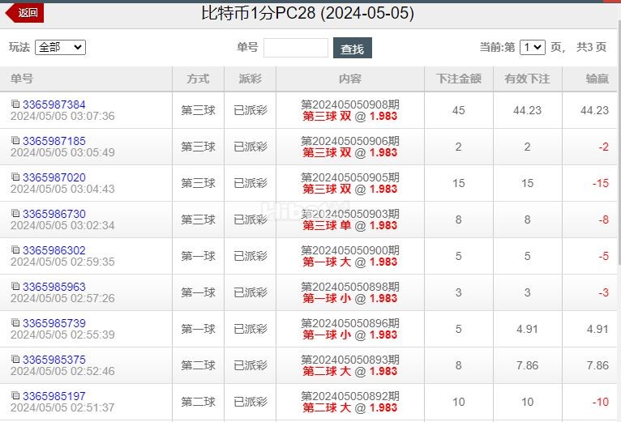Open order link 3365985197
Viewport: 621px width, 422px height.
[x=54, y=396]
